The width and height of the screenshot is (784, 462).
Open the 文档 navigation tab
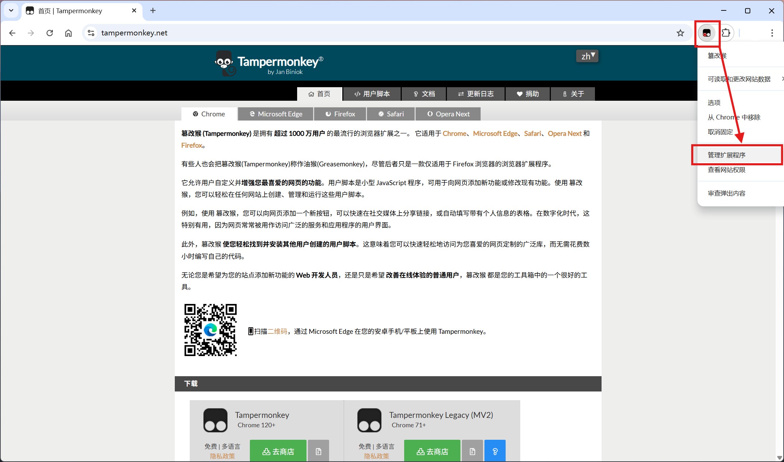pyautogui.click(x=424, y=94)
